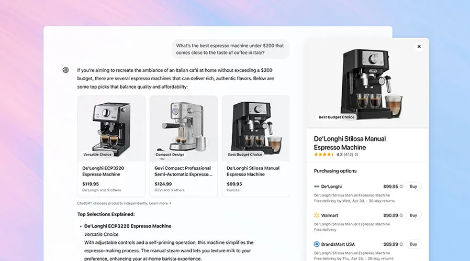
Task: Click the Walmart store logo icon
Action: point(317,215)
